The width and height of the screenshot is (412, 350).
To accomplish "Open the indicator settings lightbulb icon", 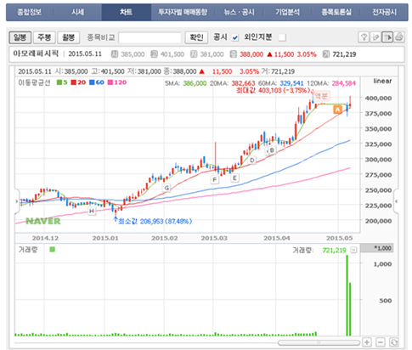I will click(364, 37).
